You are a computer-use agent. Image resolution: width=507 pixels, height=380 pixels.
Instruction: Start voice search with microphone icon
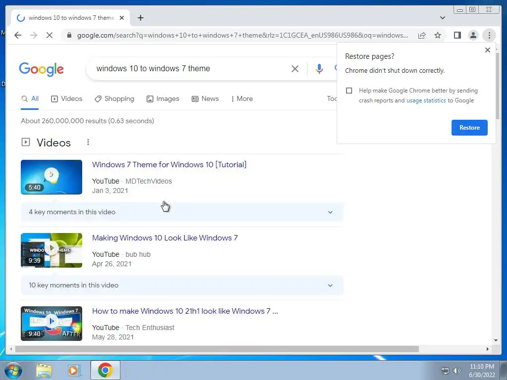[x=319, y=68]
